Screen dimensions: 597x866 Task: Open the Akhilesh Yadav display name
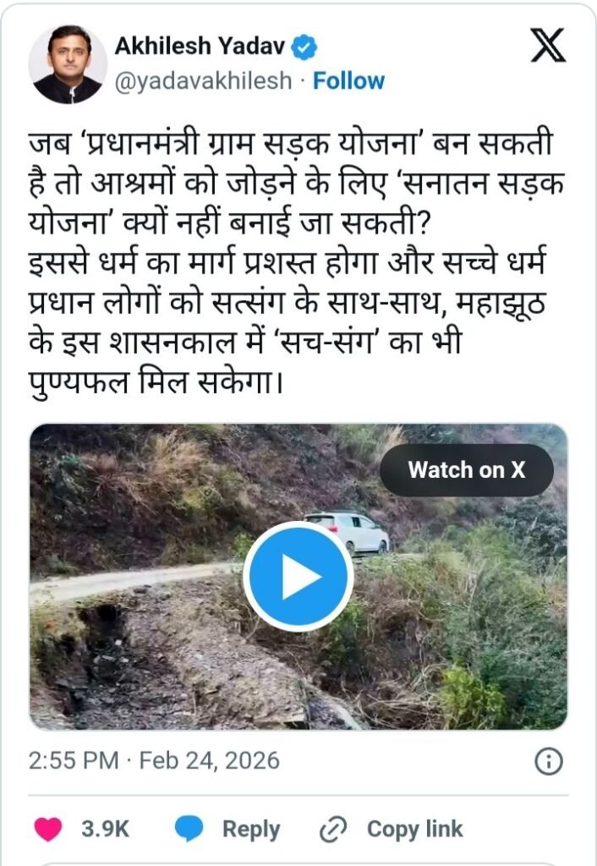(200, 47)
